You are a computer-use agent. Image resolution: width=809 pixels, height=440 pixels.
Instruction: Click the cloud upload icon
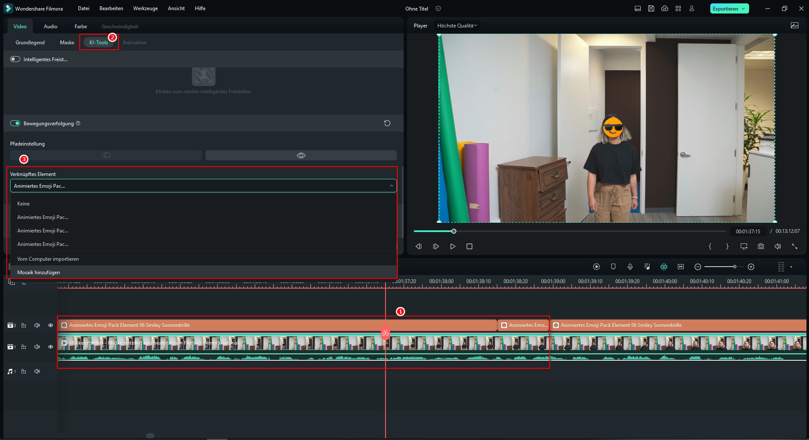(665, 8)
